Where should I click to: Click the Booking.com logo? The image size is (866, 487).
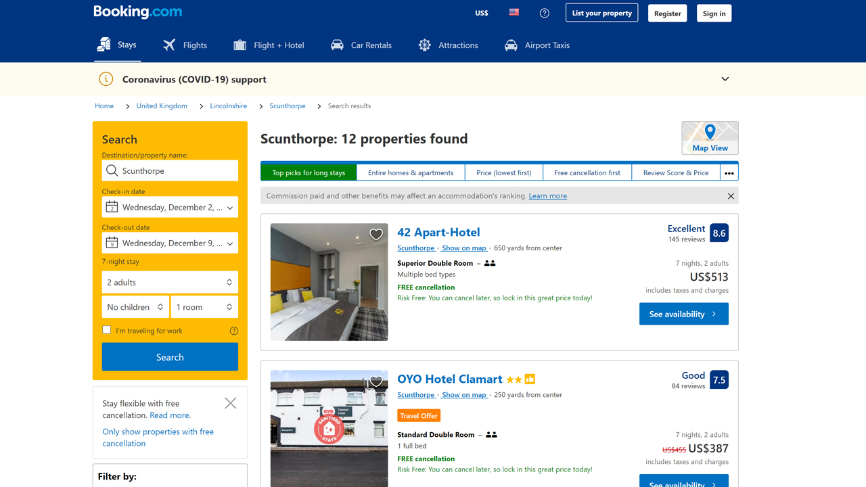137,11
